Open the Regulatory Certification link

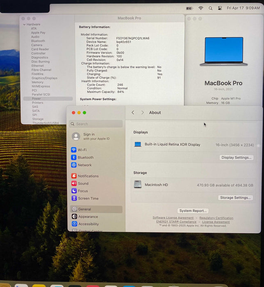[216, 218]
